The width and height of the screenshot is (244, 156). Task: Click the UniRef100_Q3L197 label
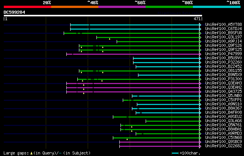click(223, 37)
